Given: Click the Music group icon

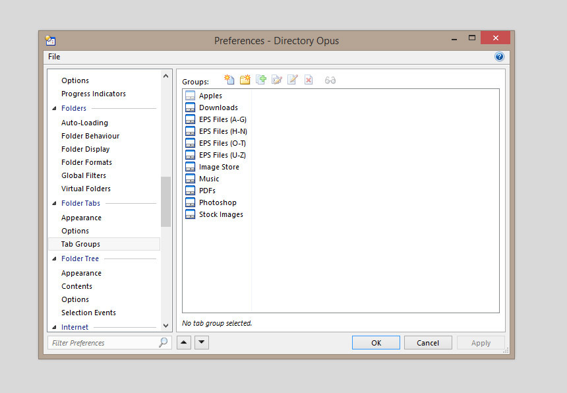Looking at the screenshot, I should [x=190, y=179].
